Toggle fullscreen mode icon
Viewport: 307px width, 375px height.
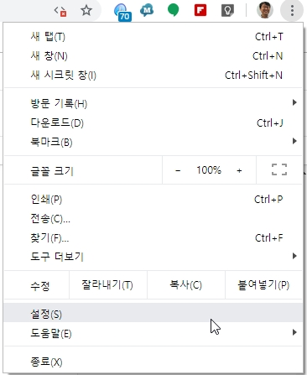pos(279,169)
